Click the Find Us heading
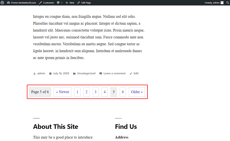Viewport: 230px width, 141px height. 126,127
